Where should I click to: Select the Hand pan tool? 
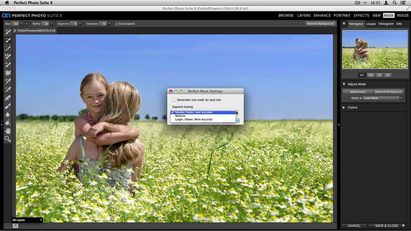(8, 131)
